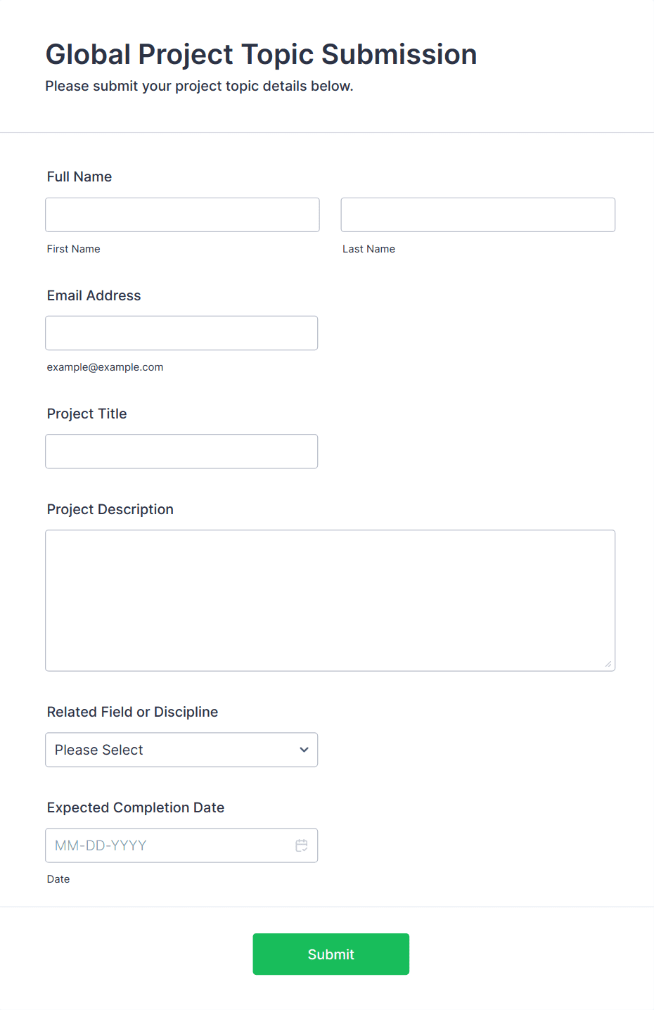Click the "Project Description" field label

pos(110,509)
